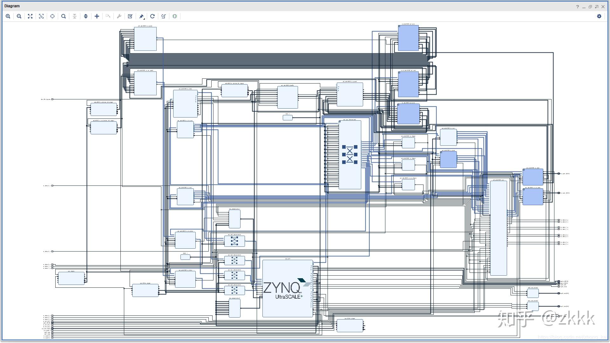Toggle the pin icon in toolbar

pos(141,16)
